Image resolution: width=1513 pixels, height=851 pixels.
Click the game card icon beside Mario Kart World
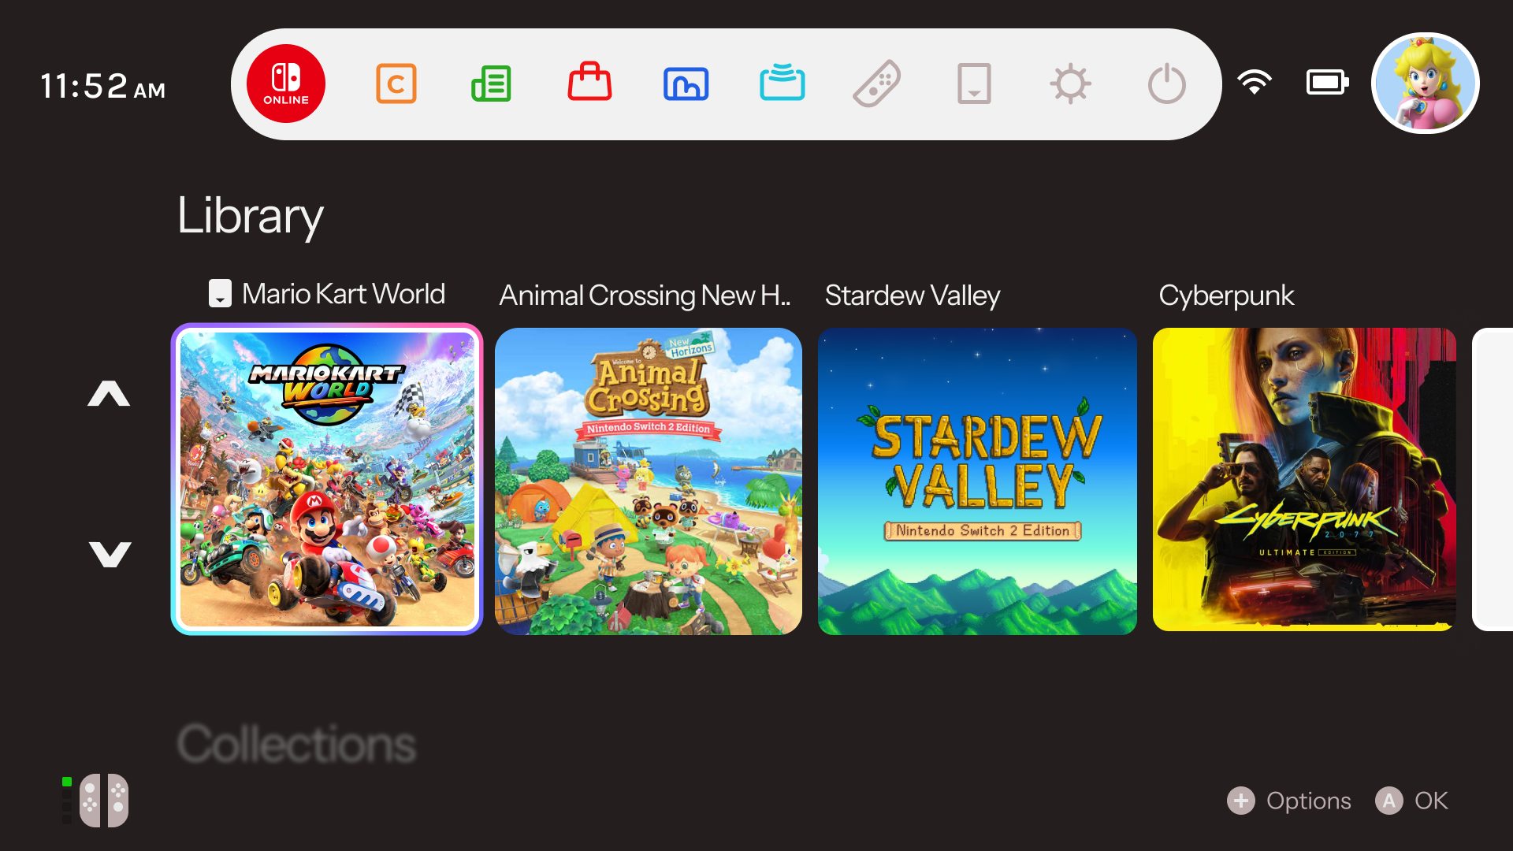pos(220,293)
